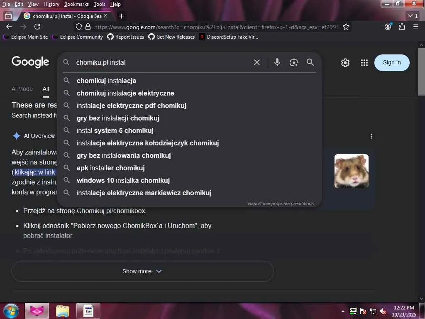Open the Firefox View tab list icon
This screenshot has height=319, width=425.
click(x=8, y=16)
